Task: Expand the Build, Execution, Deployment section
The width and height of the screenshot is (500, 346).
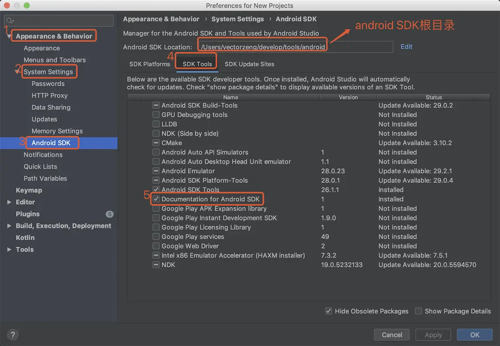Action: click(10, 226)
